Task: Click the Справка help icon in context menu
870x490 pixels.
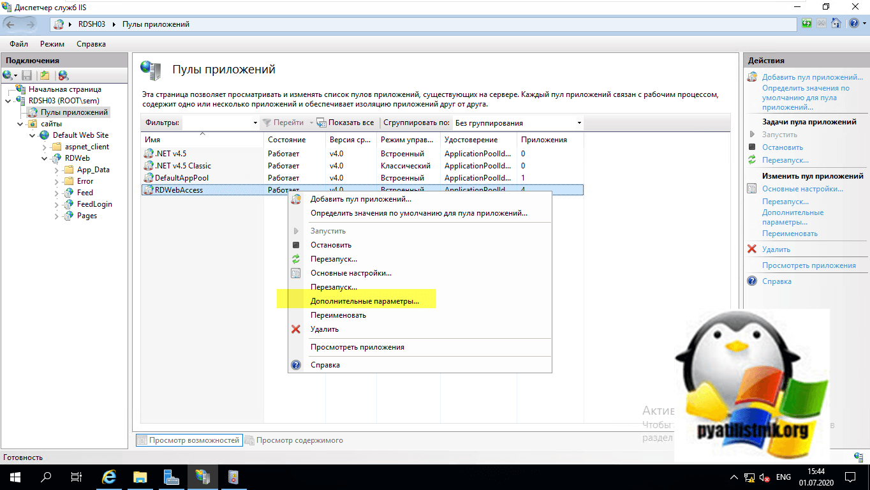Action: pos(296,365)
